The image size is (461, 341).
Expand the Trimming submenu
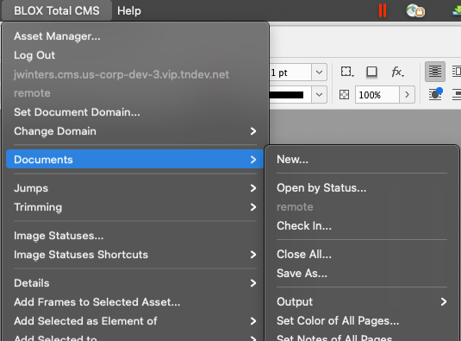click(x=134, y=207)
